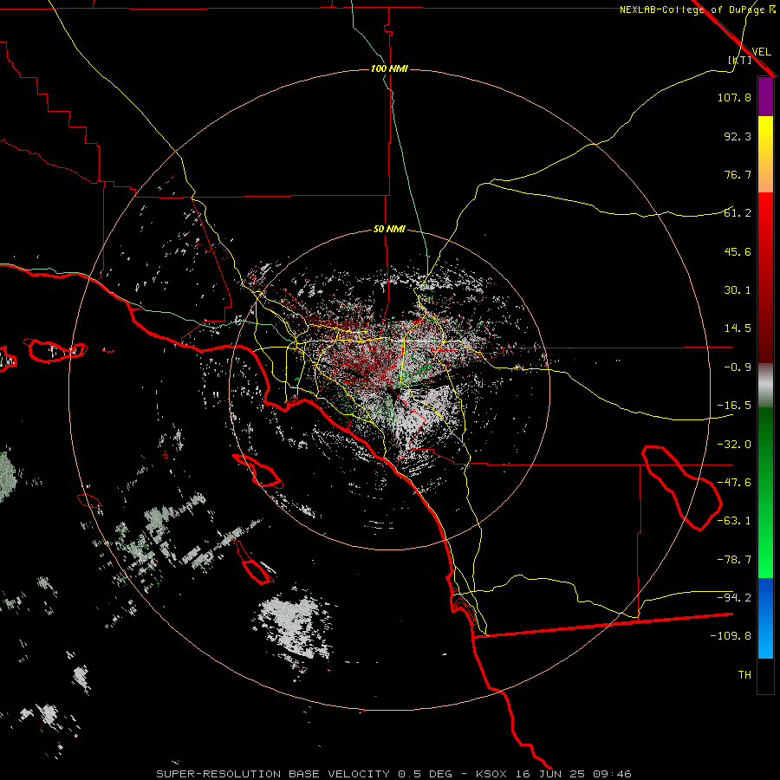
Task: Click the TH threshold label in legend
Action: click(744, 675)
